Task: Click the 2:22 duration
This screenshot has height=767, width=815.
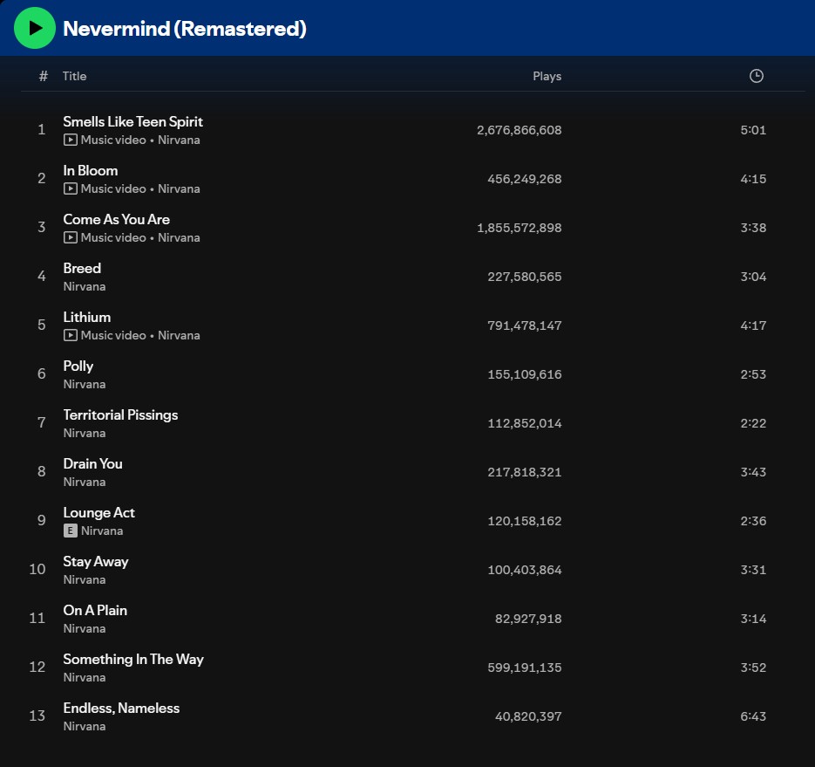Action: 753,423
